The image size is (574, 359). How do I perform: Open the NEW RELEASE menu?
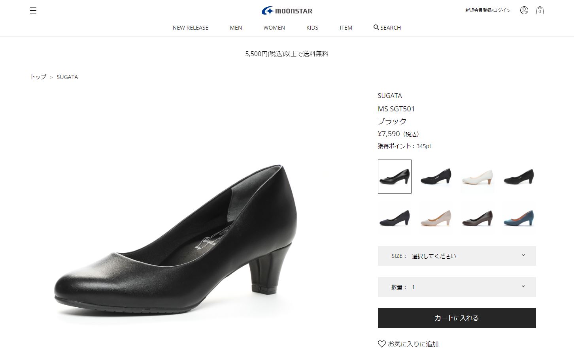coord(191,28)
